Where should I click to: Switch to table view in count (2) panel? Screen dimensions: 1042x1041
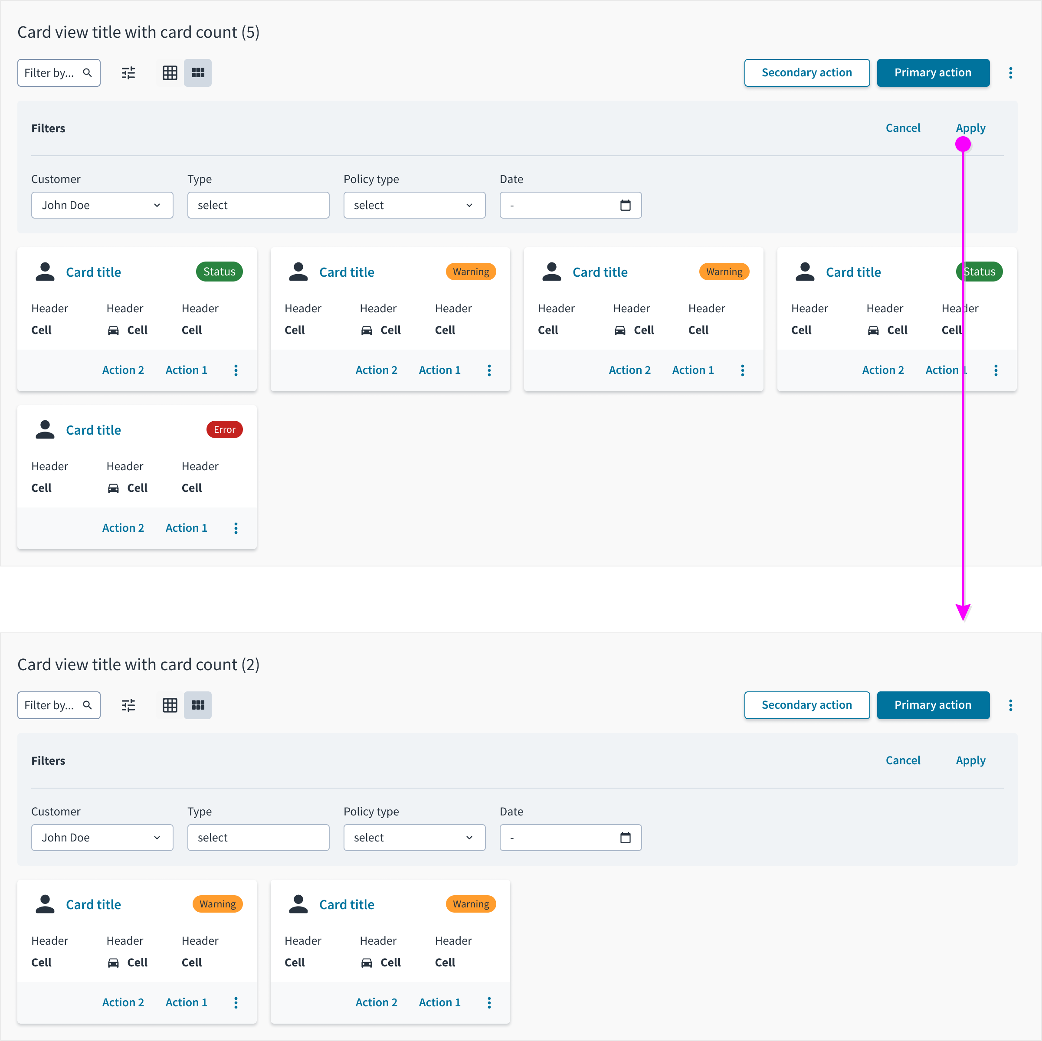170,705
